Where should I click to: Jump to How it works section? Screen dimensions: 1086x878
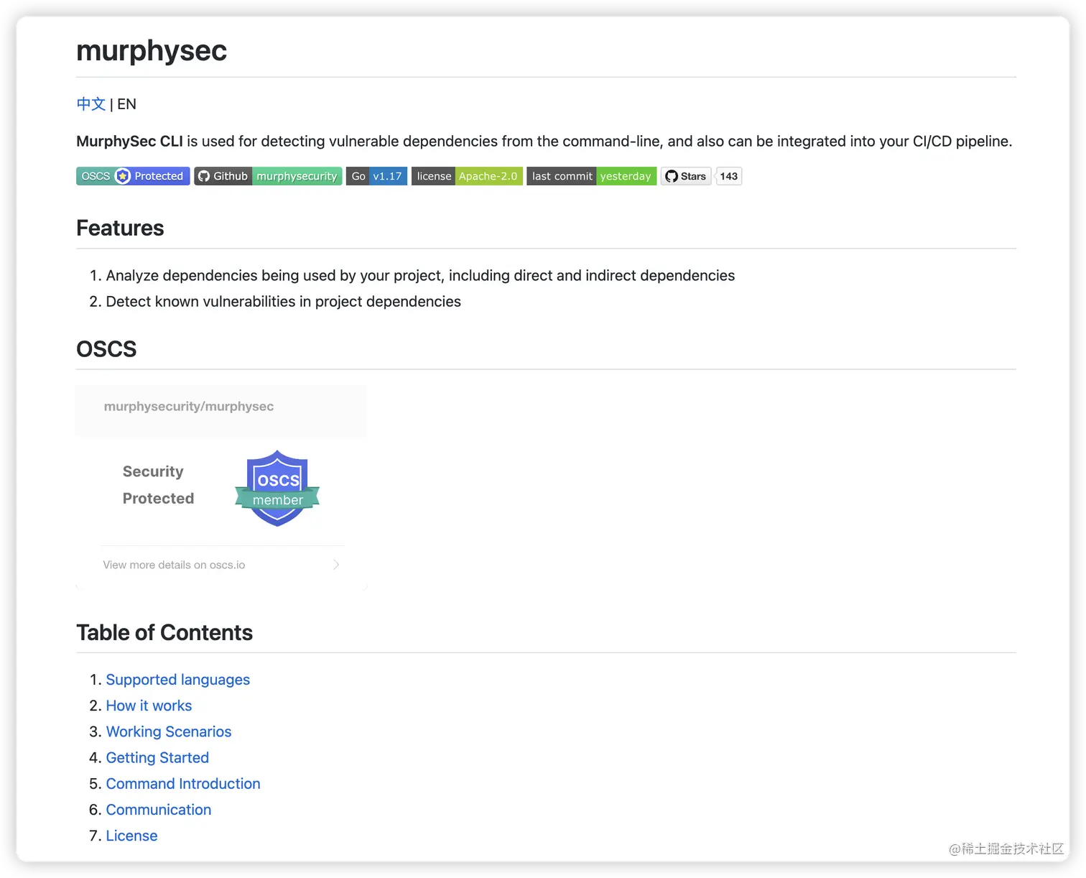pos(149,706)
